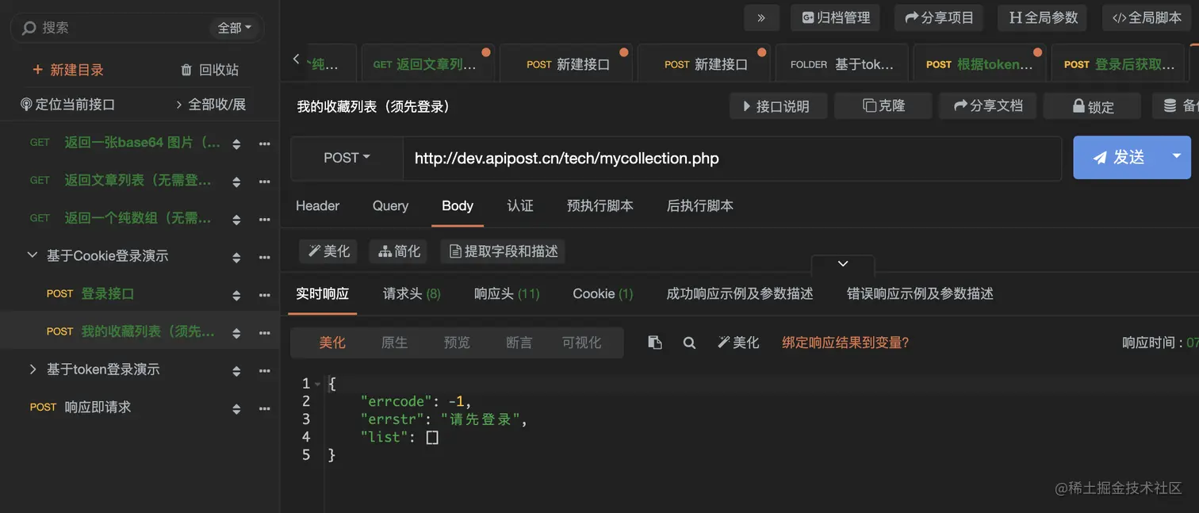This screenshot has height=513, width=1199.
Task: Open more menu for 登录接口 row
Action: (x=265, y=295)
